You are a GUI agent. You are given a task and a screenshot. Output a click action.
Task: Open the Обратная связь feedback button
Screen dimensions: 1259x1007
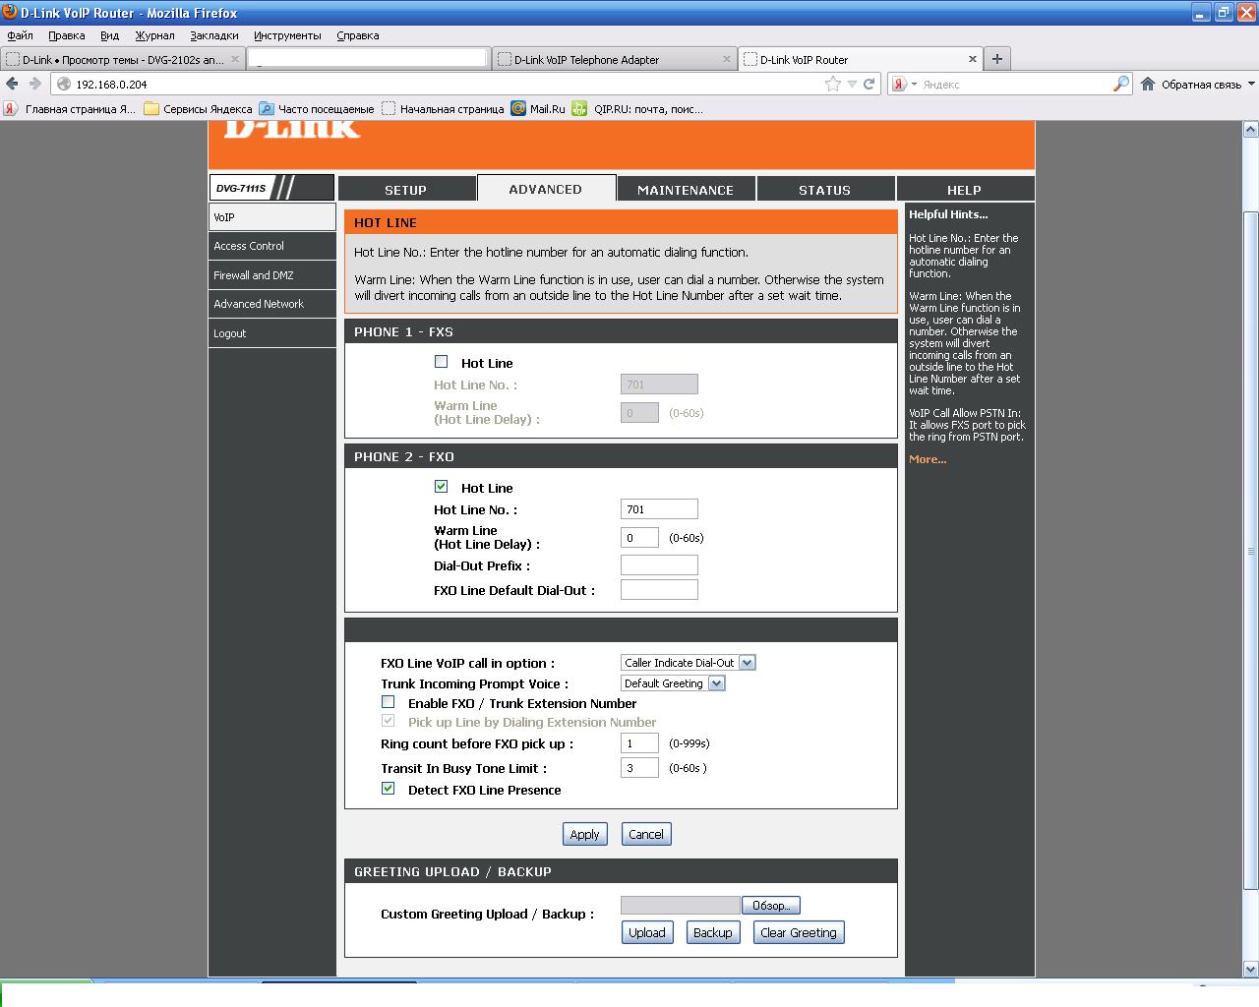[x=1202, y=84]
